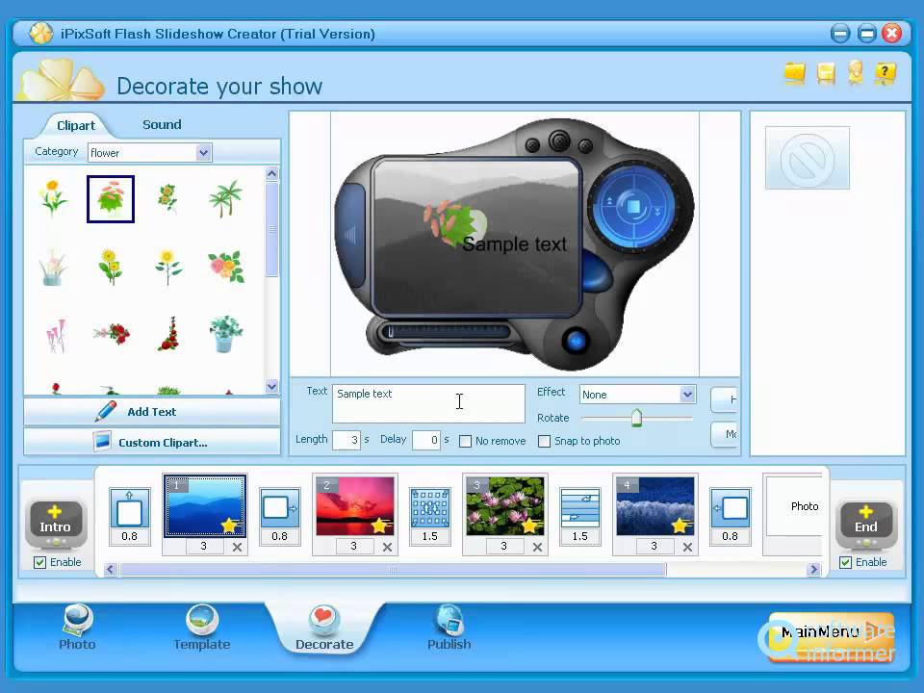Pick the teal potted plant clipart

225,334
